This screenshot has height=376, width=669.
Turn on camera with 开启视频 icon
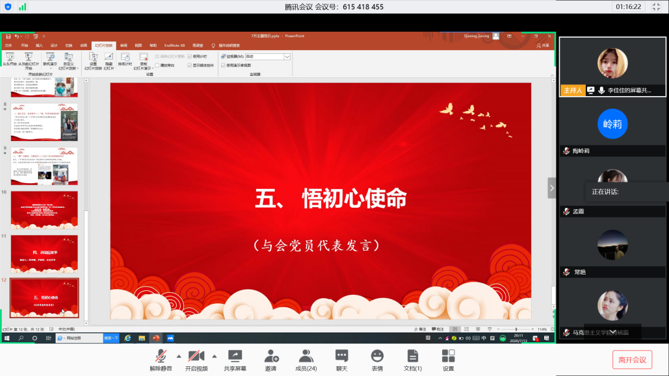[196, 357]
